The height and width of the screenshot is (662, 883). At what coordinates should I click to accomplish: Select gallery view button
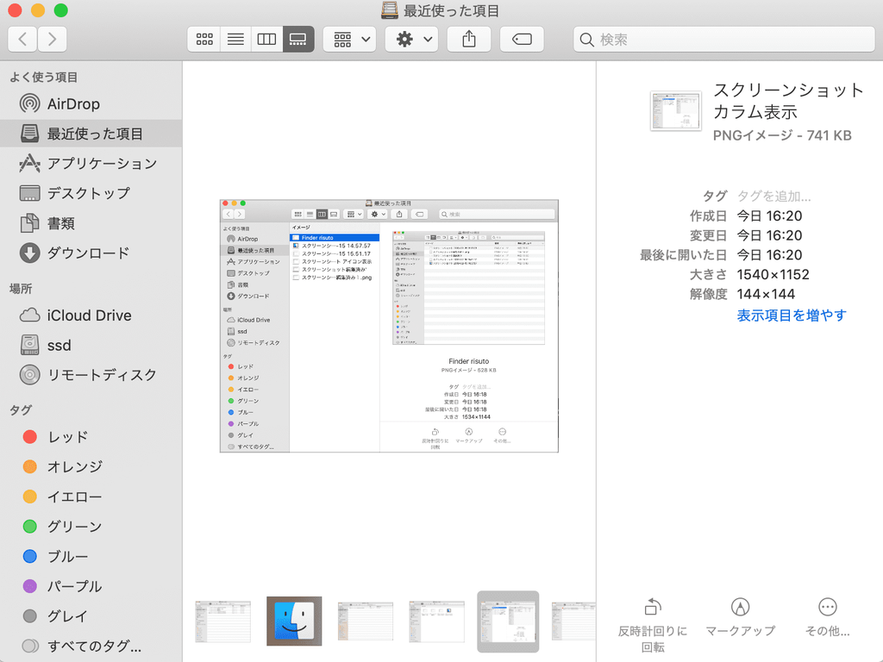coord(297,40)
